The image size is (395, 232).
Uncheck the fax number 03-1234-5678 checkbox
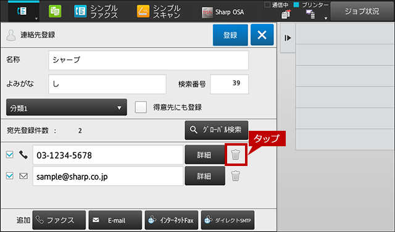10,154
